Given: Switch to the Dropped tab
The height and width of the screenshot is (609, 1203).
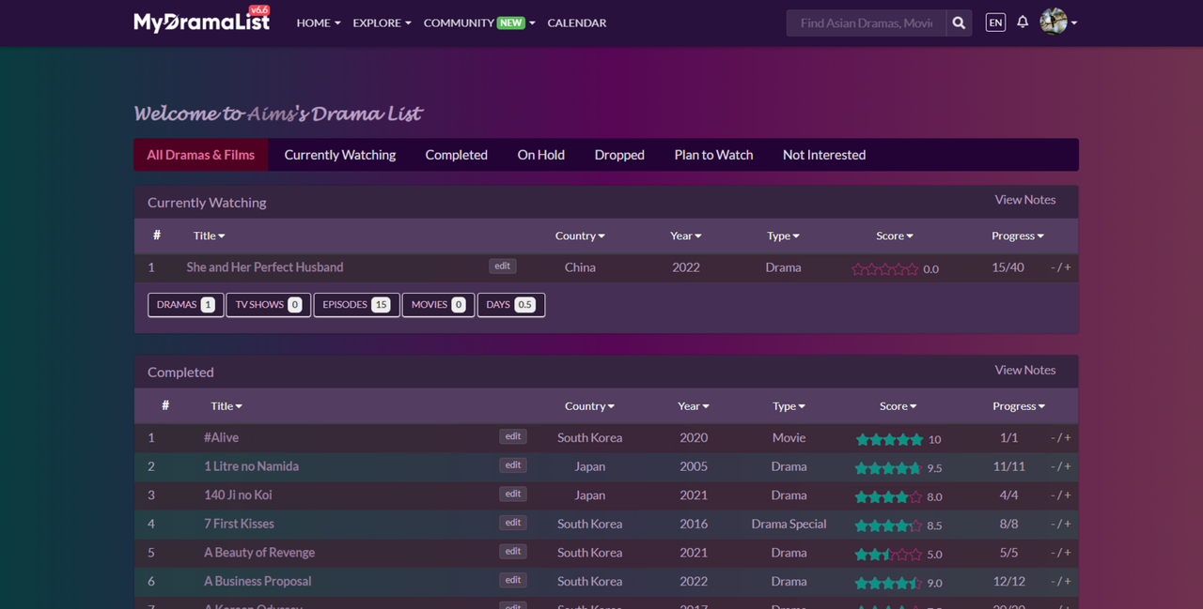Looking at the screenshot, I should pyautogui.click(x=619, y=155).
